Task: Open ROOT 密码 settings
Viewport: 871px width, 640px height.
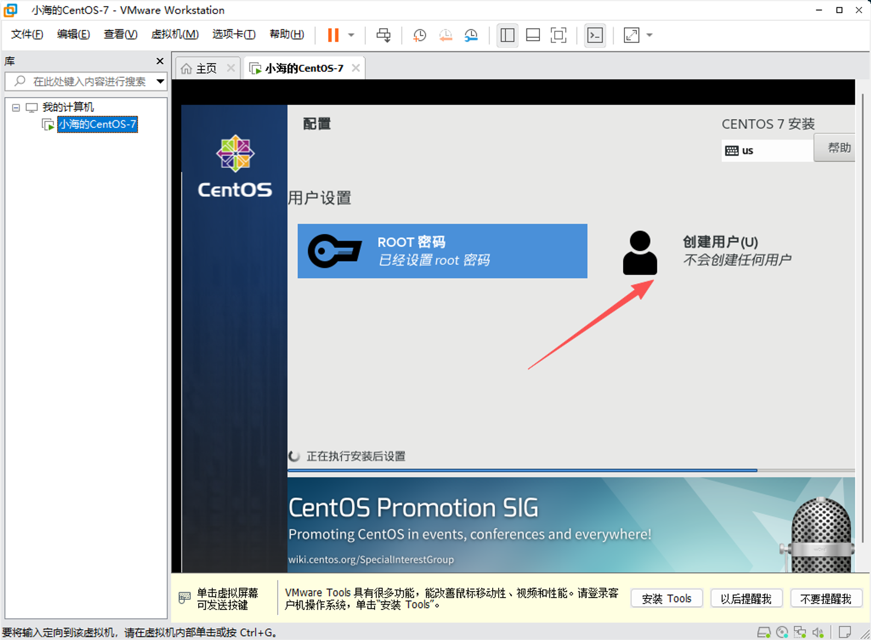Action: click(442, 251)
